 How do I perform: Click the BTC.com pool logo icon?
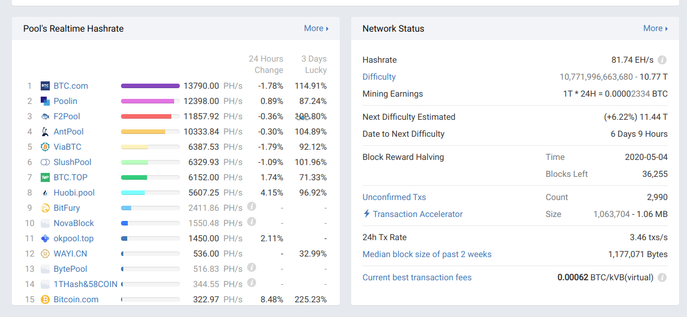45,86
